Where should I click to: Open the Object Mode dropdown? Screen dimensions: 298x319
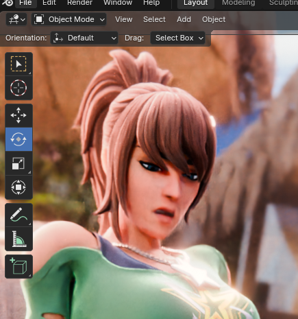click(69, 19)
